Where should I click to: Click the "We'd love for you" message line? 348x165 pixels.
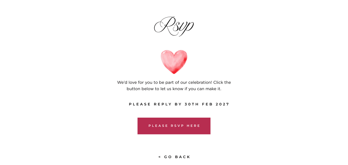(135, 82)
